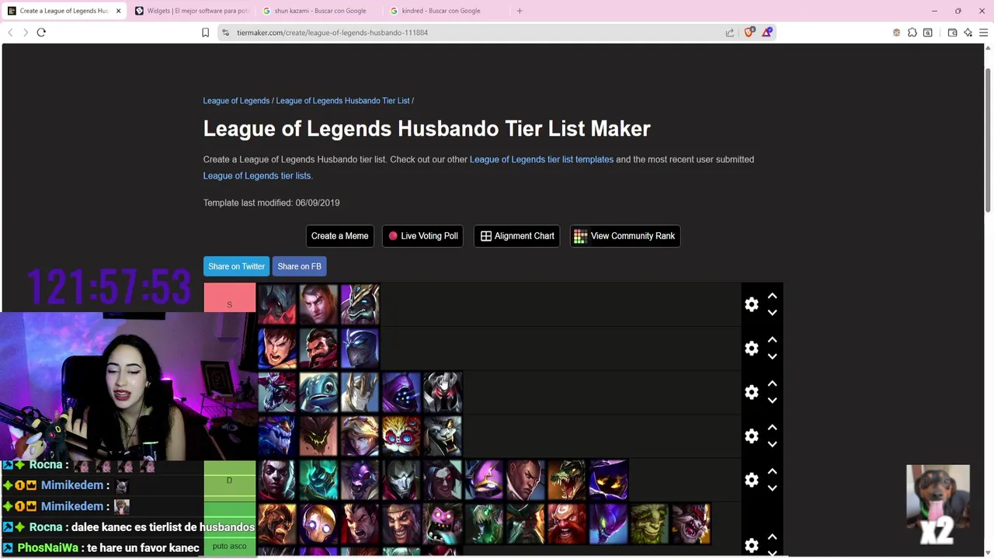Screen dimensions: 994x559
Task: Go back with the browser back arrow
Action: pos(10,33)
